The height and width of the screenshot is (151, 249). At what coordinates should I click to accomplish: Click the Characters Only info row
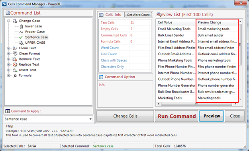coord(125,66)
